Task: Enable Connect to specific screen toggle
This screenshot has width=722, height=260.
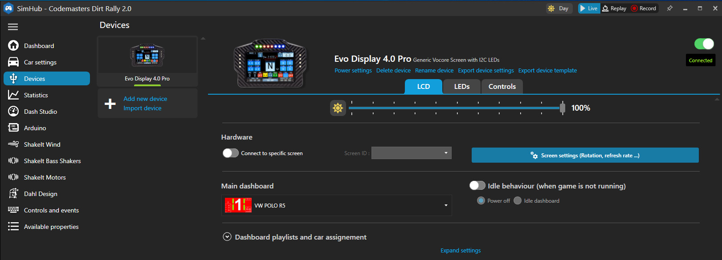Action: 231,153
